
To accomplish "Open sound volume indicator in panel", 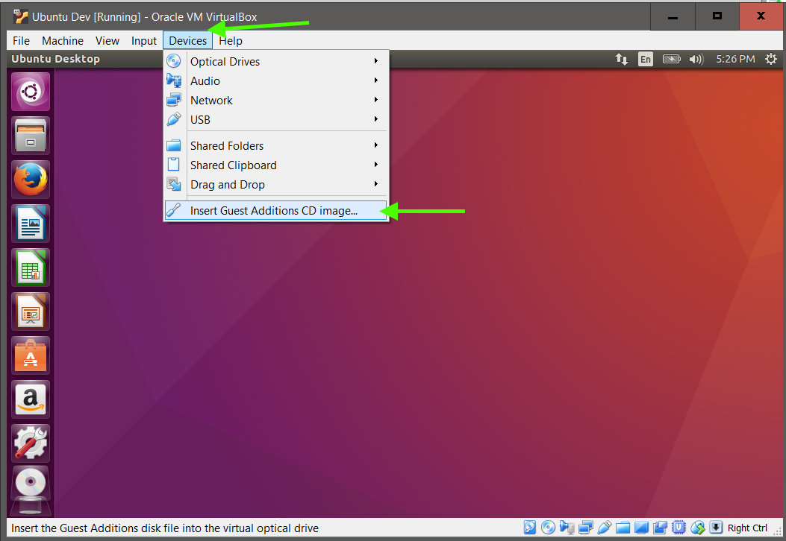I will coord(696,59).
